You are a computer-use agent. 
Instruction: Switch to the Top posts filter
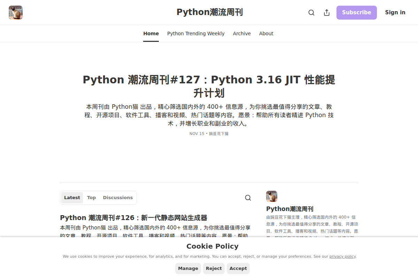coord(91,197)
